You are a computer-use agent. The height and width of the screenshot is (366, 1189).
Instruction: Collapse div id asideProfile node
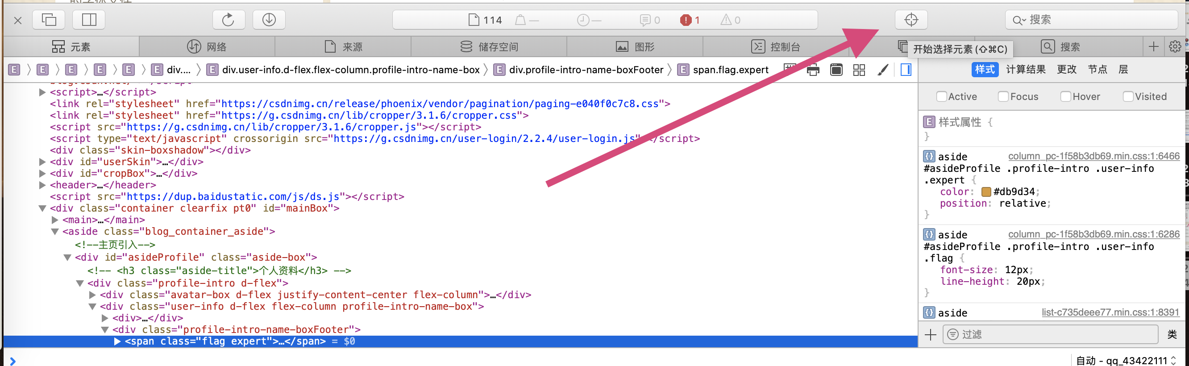pyautogui.click(x=67, y=258)
